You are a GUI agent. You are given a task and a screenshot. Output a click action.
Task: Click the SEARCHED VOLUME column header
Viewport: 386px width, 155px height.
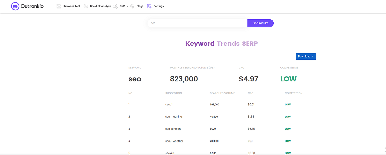point(222,93)
